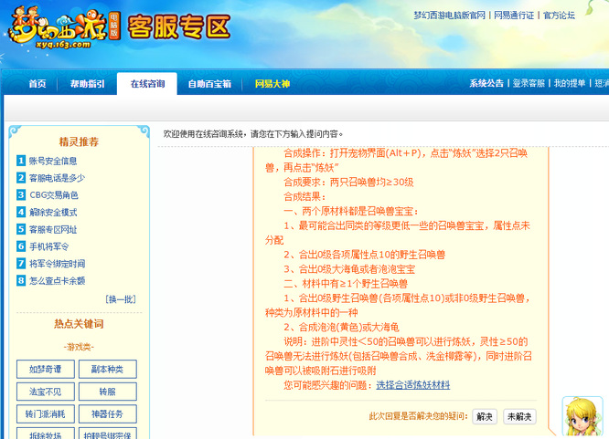Click the 客服专区 title banner
609x439 pixels.
pyautogui.click(x=179, y=26)
